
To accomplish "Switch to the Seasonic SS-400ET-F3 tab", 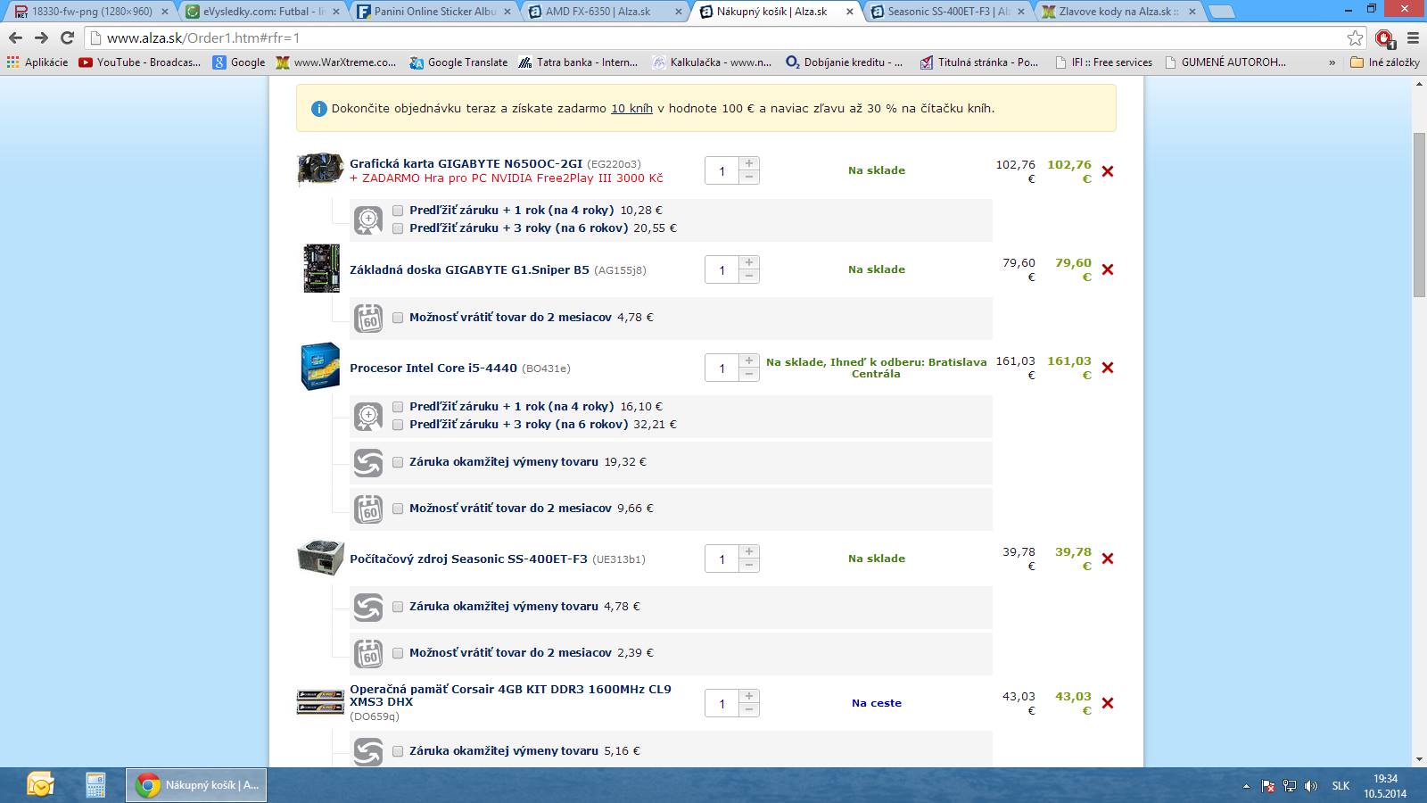I will pyautogui.click(x=947, y=12).
